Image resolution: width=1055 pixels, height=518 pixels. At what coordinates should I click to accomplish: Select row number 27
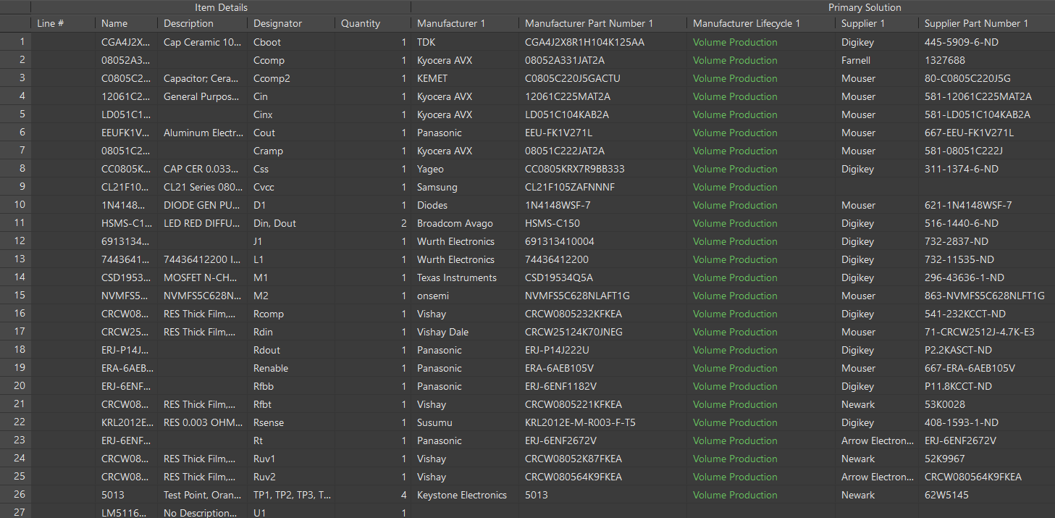click(x=15, y=512)
